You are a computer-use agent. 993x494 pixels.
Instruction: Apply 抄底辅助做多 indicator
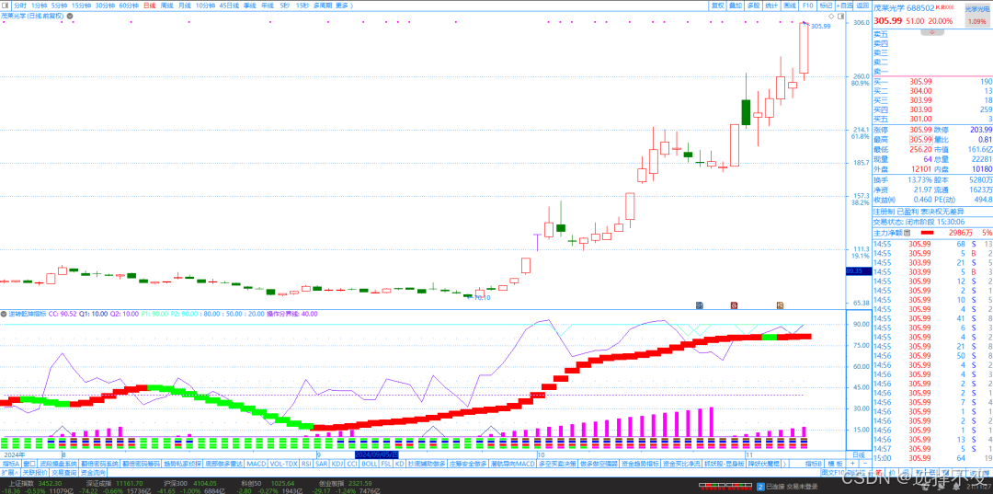coord(427,464)
